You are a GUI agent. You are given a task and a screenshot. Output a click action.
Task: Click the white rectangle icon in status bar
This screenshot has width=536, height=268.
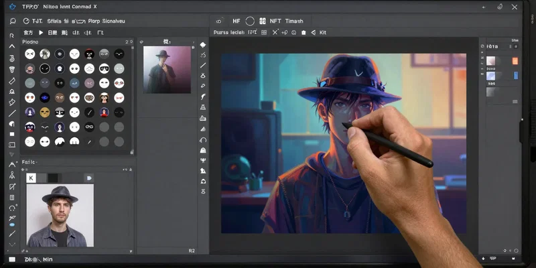coord(12,260)
